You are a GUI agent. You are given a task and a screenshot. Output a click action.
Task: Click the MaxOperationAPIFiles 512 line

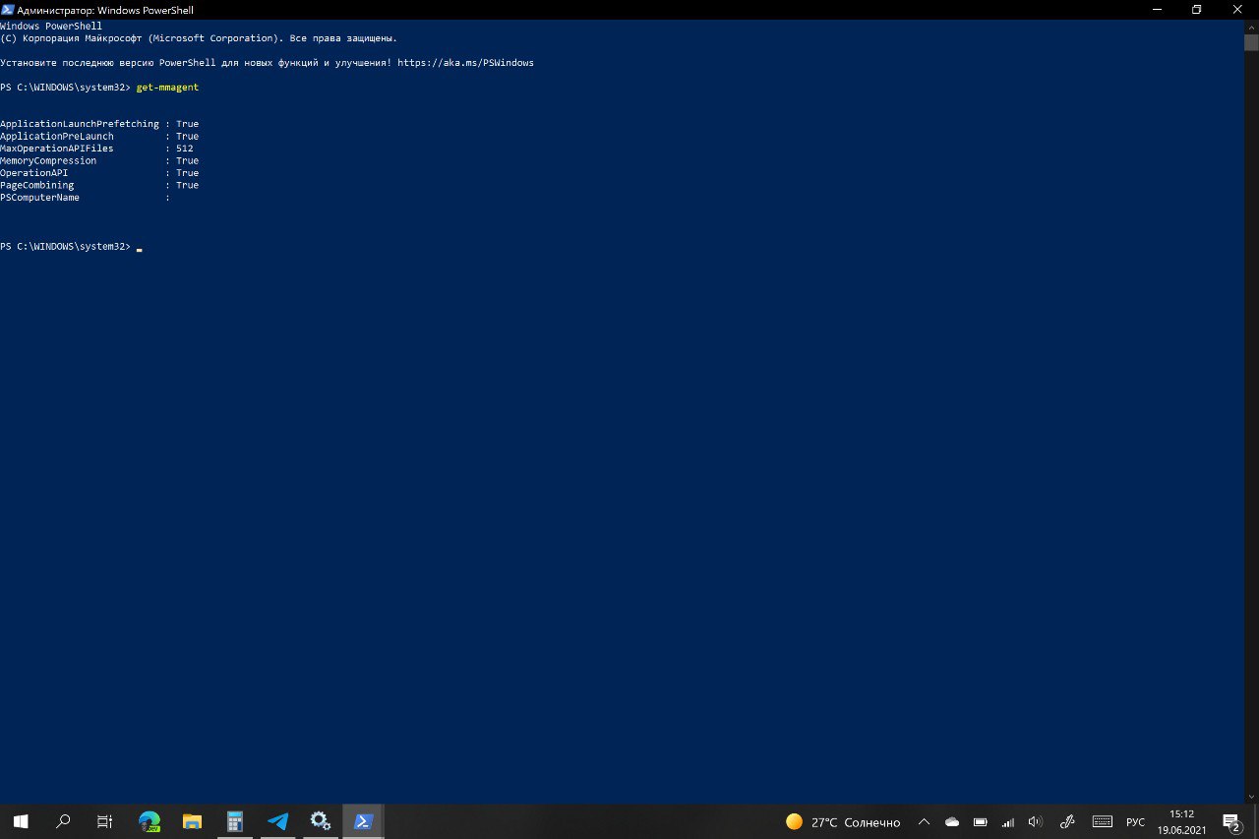pos(96,149)
